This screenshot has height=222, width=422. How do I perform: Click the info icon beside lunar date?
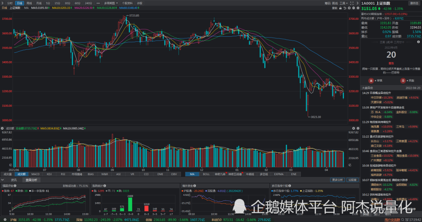click(x=418, y=42)
